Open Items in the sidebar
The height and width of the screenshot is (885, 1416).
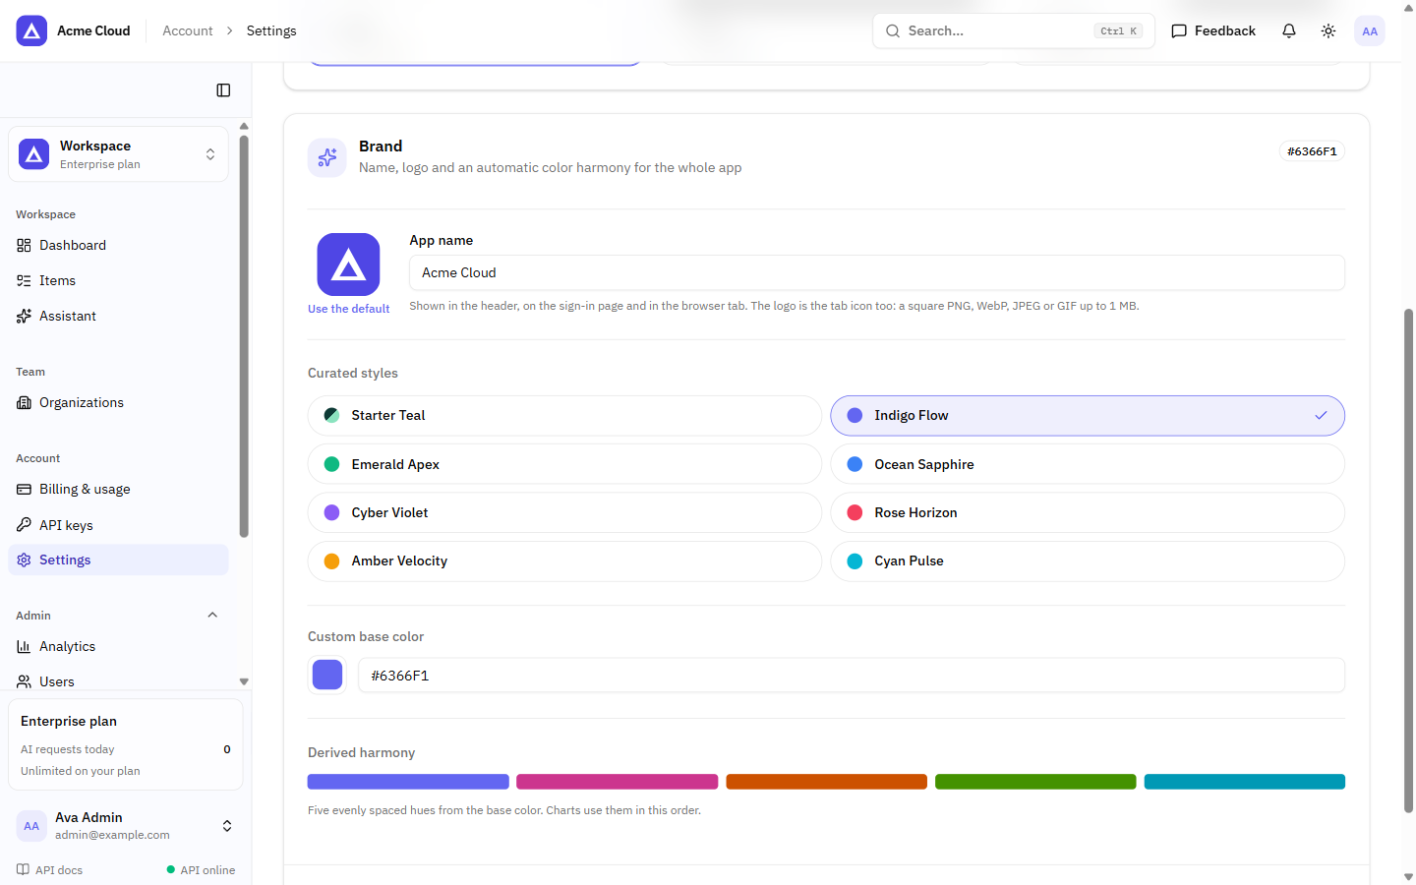(118, 280)
